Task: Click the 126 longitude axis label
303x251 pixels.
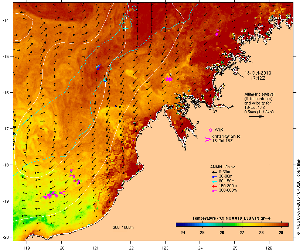Action: (x=269, y=248)
